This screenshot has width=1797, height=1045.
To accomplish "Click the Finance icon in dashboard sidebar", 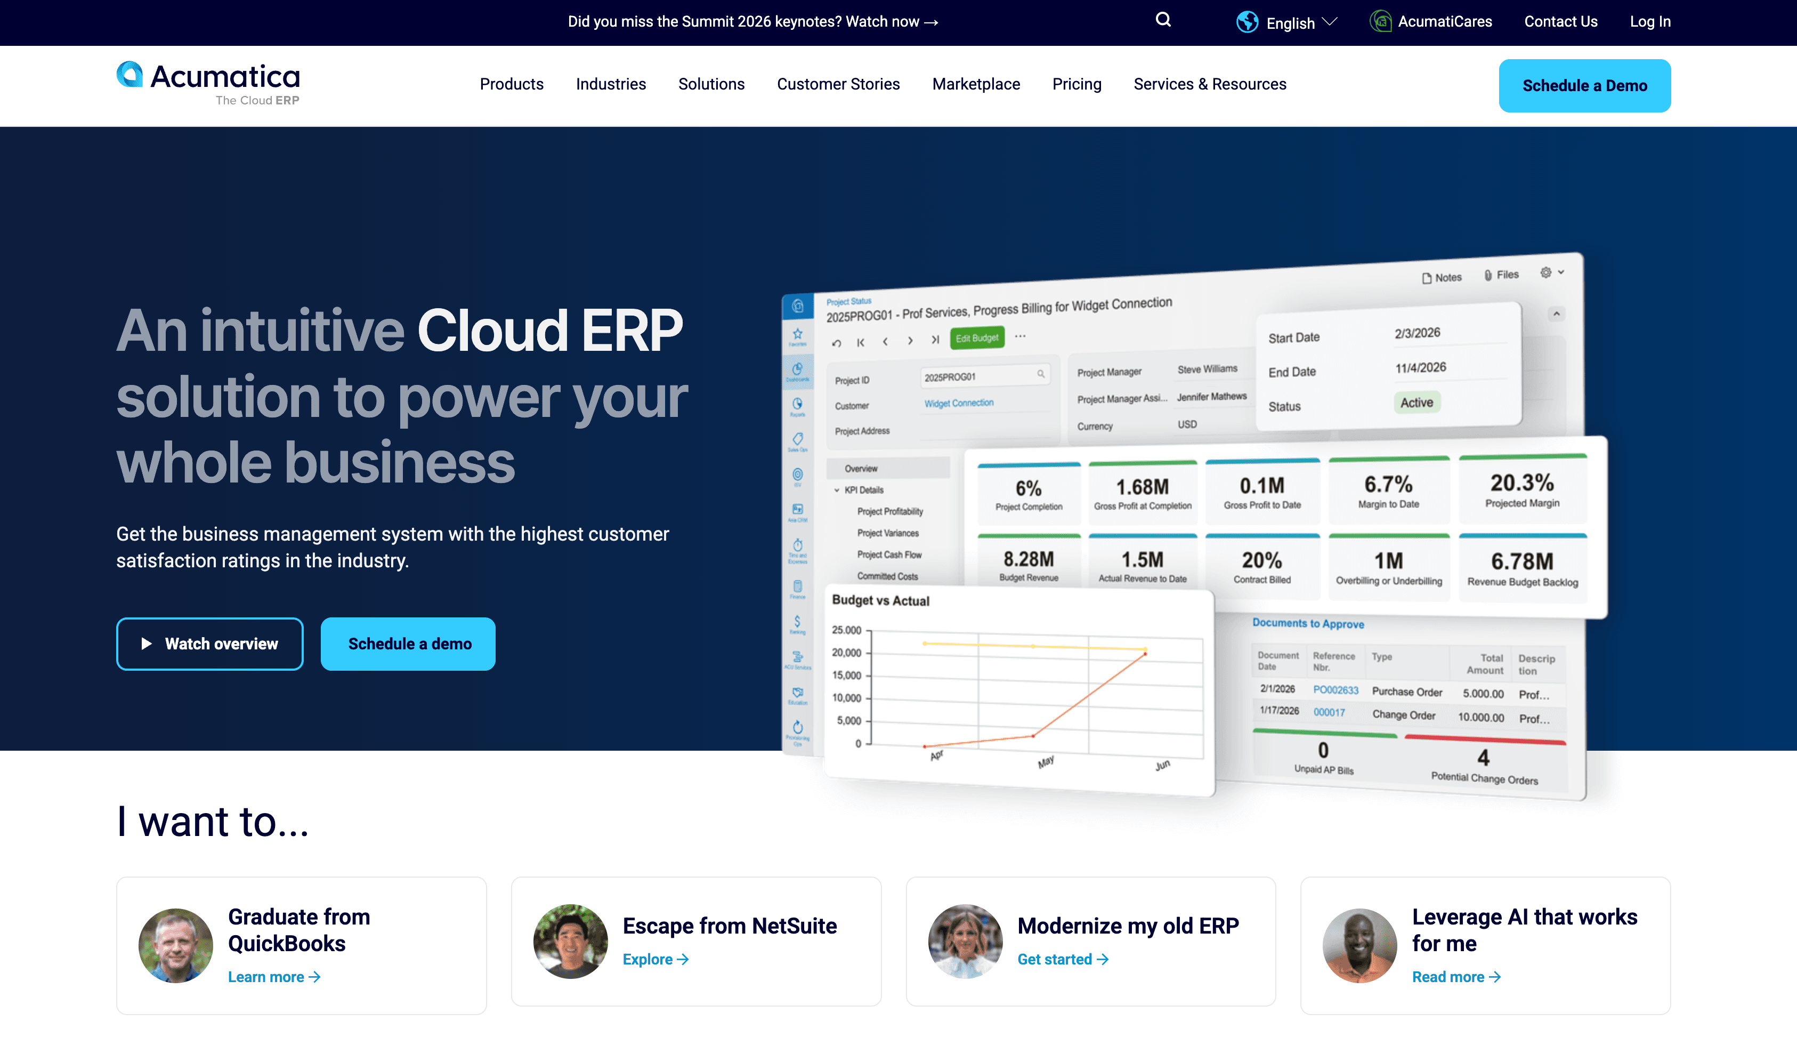I will [x=797, y=588].
